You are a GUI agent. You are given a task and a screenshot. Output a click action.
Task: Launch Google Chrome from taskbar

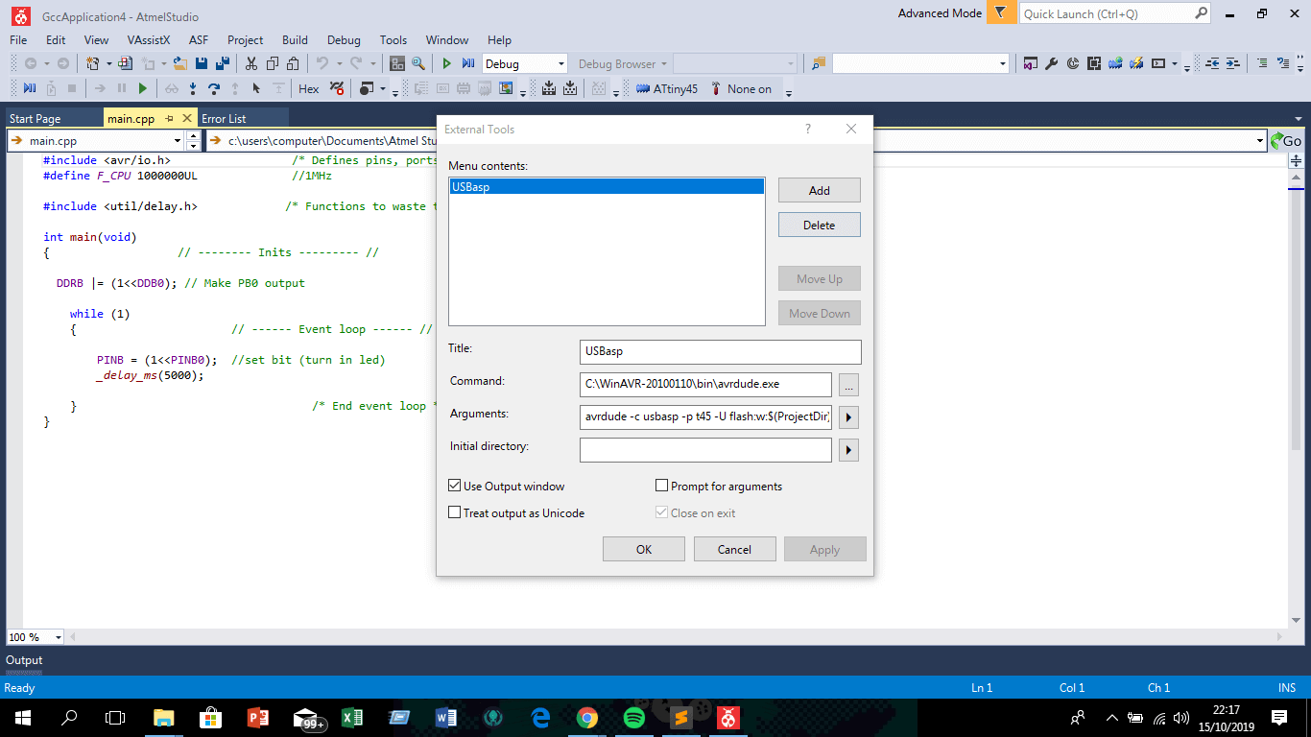click(x=587, y=717)
